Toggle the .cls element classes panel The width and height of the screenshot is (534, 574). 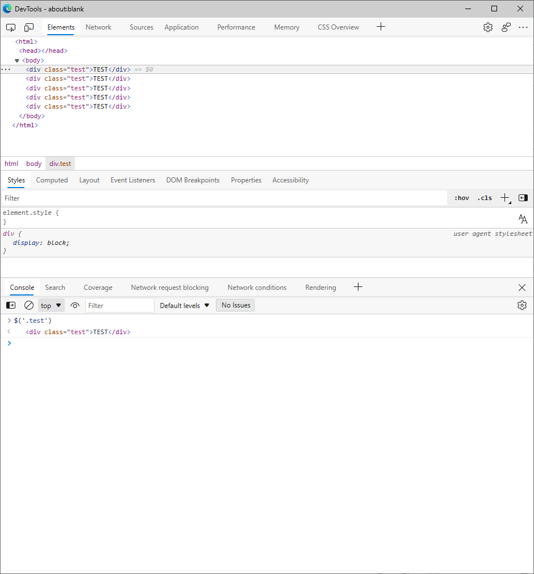click(485, 198)
